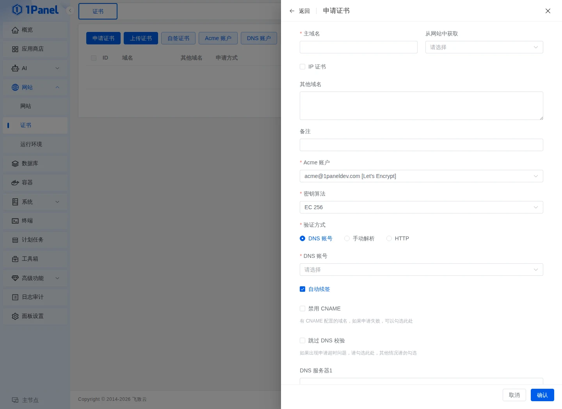
Task: Click the log audit icon
Action: tap(15, 297)
